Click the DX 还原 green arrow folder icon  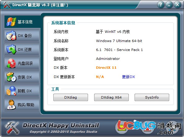[11, 49]
